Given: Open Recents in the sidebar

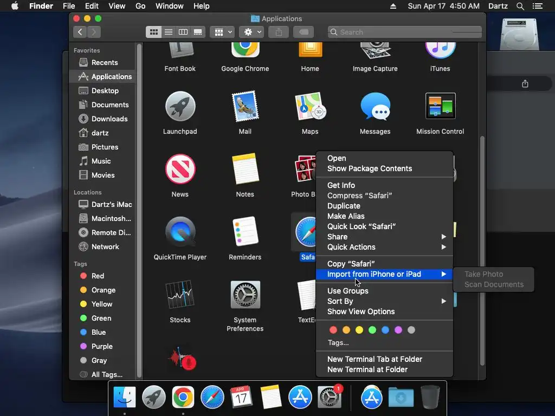Looking at the screenshot, I should (102, 62).
